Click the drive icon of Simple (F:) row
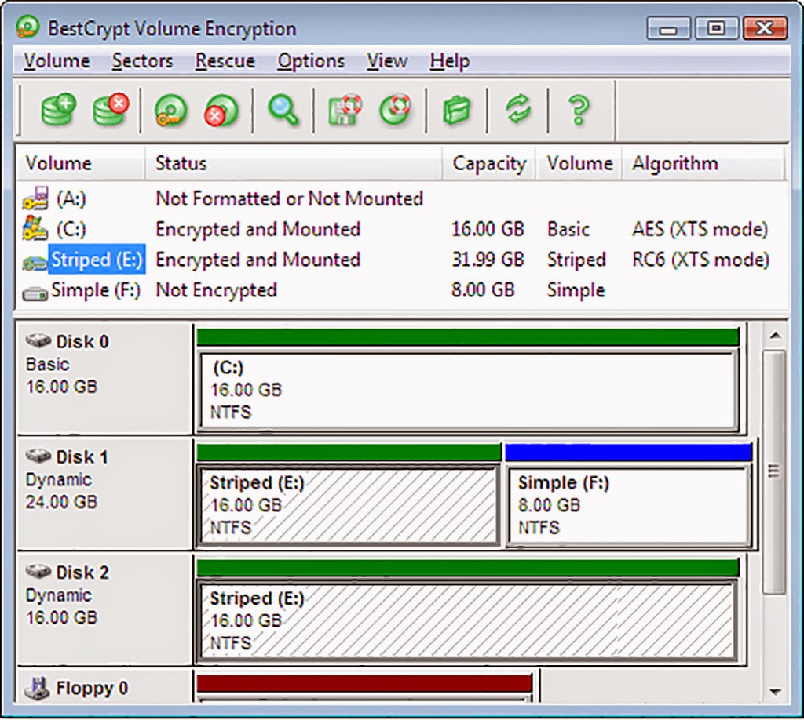This screenshot has height=720, width=804. click(x=35, y=294)
